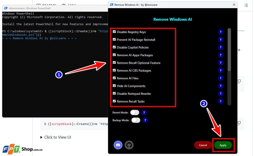Viewport: 254px width, 156px height.
Task: Open help for Disable Copilot Policies
Action: click(220, 47)
